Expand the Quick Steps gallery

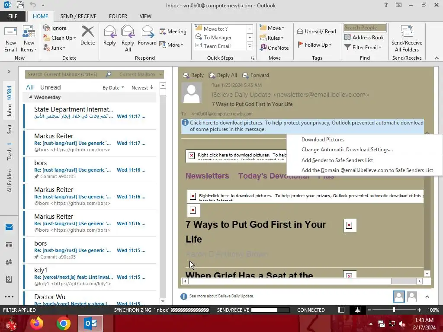[x=250, y=46]
